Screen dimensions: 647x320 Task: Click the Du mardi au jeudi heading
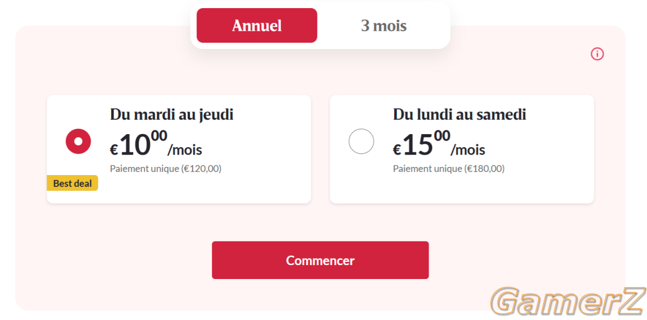[x=171, y=115]
